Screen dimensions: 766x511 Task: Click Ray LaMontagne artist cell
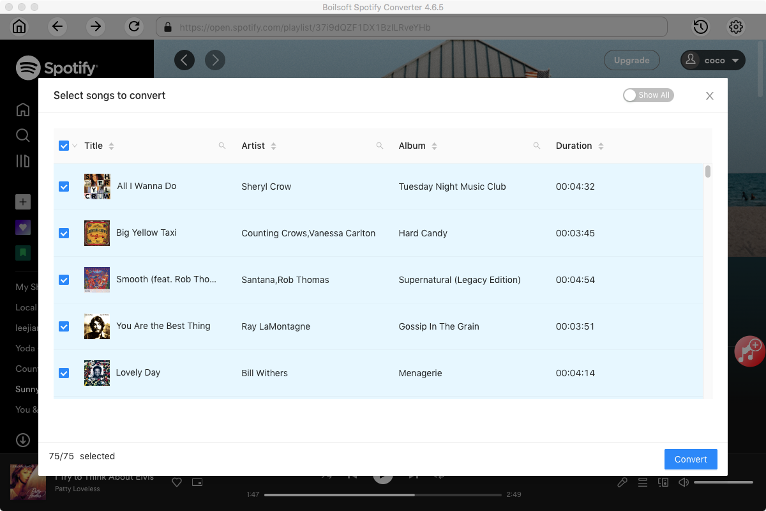point(276,326)
